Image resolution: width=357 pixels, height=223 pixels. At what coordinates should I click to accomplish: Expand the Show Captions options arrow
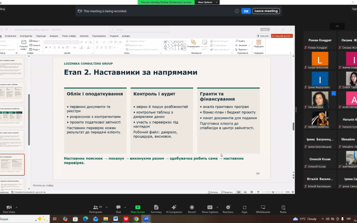click(x=217, y=207)
